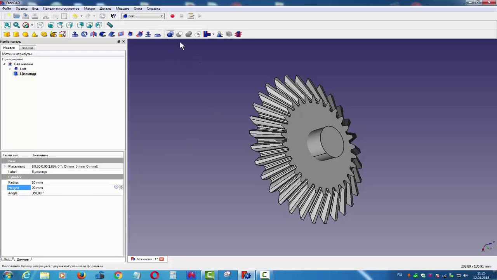Open the Measure menu

pyautogui.click(x=122, y=9)
